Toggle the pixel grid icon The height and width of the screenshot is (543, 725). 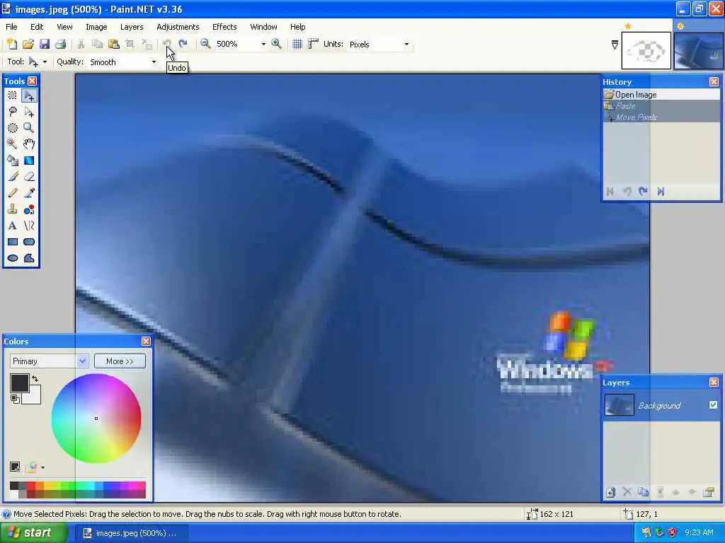pyautogui.click(x=297, y=44)
